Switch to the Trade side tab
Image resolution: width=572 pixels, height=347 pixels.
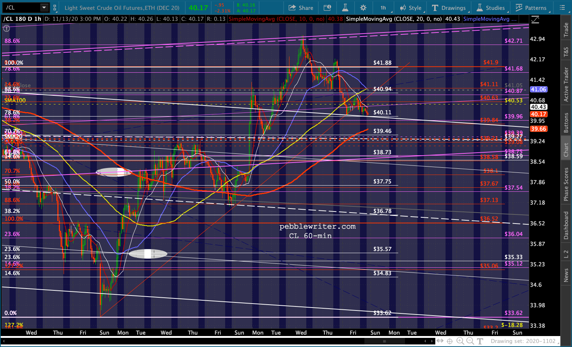tap(566, 30)
